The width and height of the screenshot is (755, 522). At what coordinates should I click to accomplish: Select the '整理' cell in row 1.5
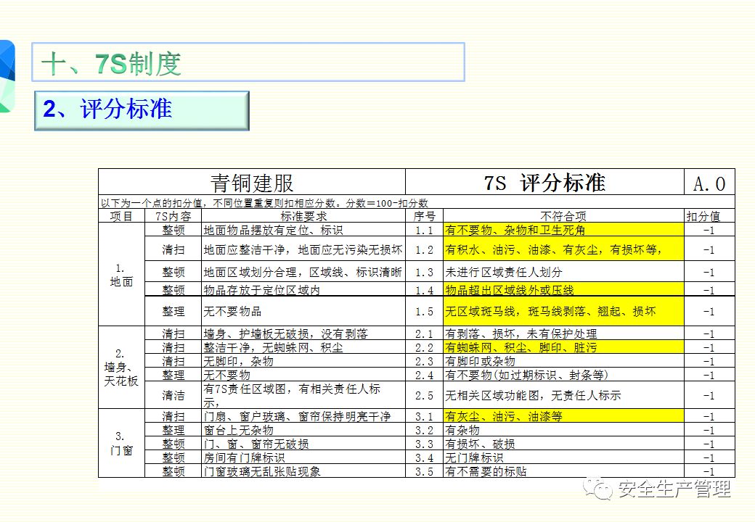173,312
